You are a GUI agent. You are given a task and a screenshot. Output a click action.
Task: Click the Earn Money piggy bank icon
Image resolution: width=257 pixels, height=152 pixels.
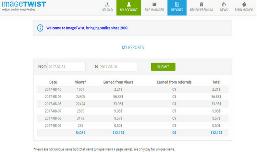[x=244, y=4]
